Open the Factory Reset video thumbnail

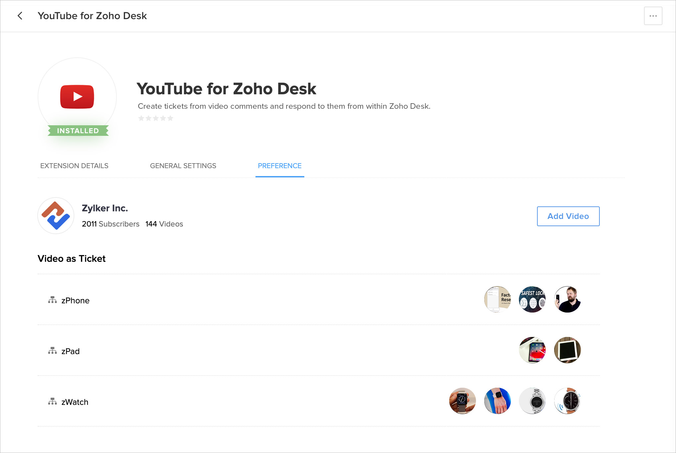497,299
